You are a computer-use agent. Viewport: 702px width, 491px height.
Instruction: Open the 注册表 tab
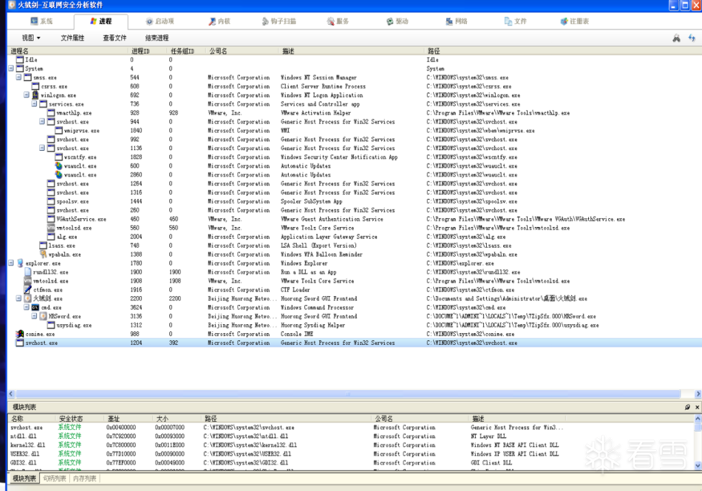(x=575, y=21)
